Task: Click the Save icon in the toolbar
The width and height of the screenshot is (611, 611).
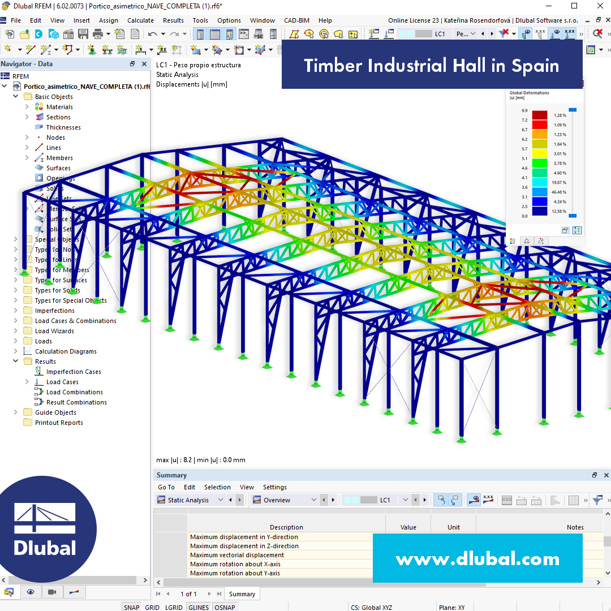Action: point(83,33)
